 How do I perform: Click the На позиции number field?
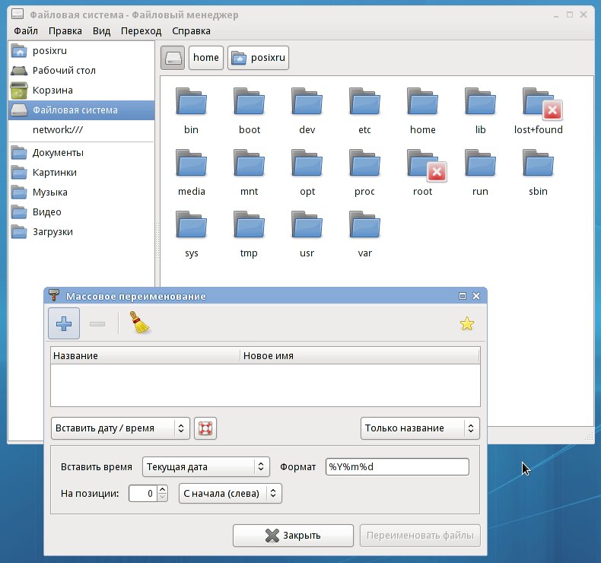tap(143, 493)
